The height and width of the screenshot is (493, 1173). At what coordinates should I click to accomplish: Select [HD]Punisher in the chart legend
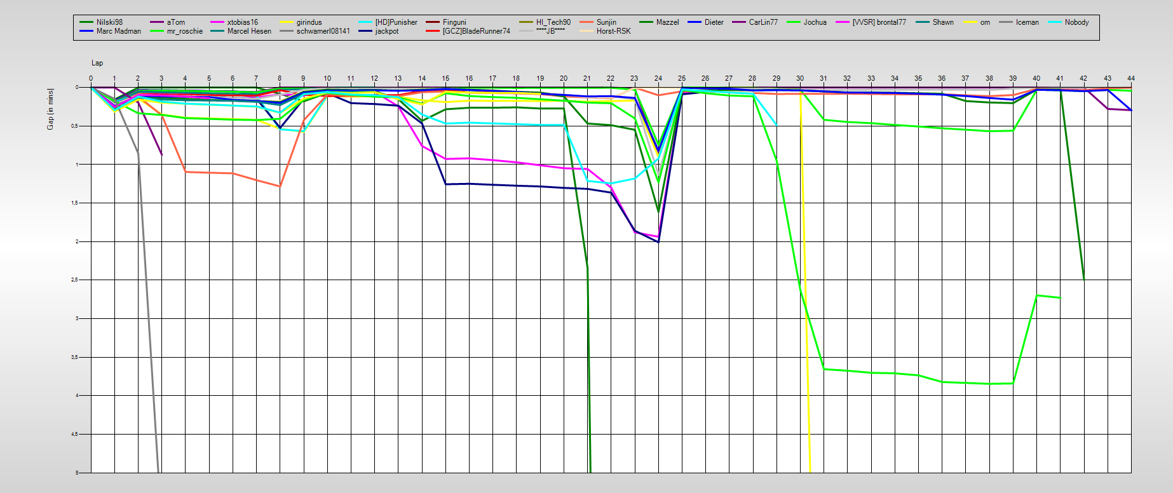[396, 22]
